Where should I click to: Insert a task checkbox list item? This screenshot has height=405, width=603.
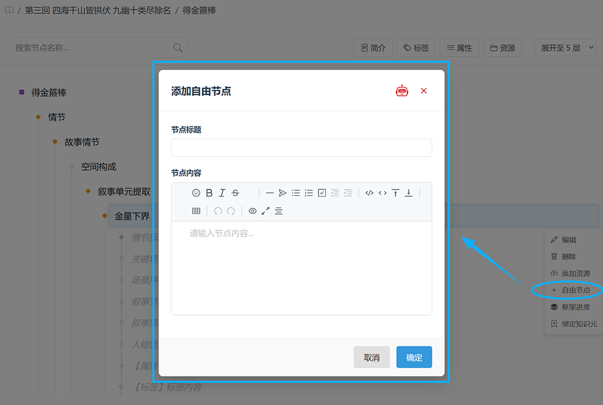coord(322,193)
